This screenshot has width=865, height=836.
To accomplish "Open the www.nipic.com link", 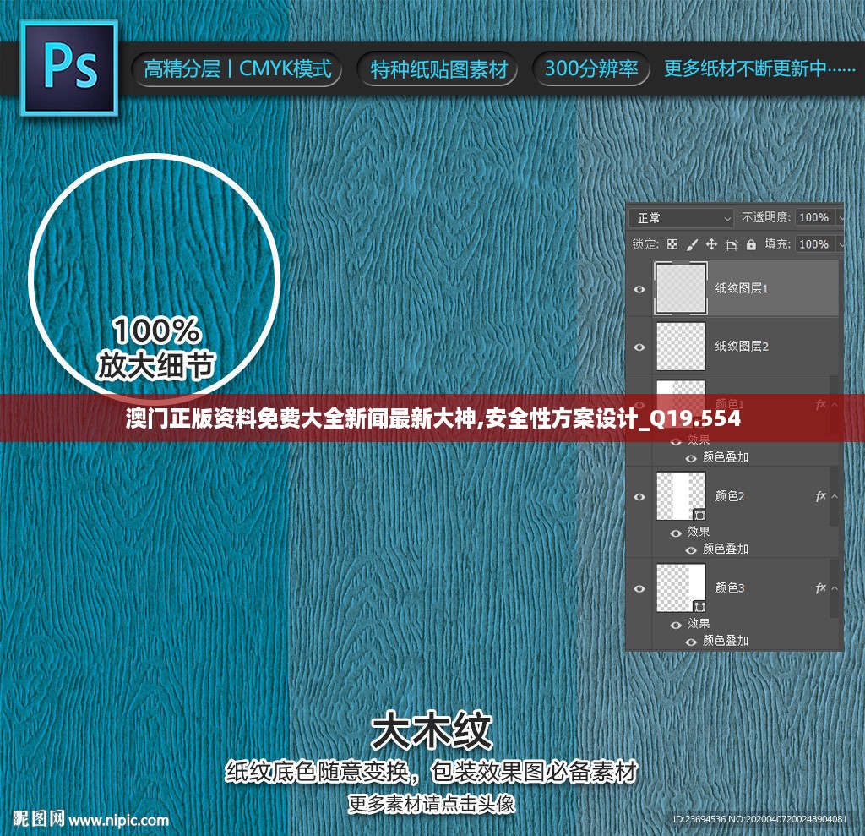I will click(x=118, y=820).
